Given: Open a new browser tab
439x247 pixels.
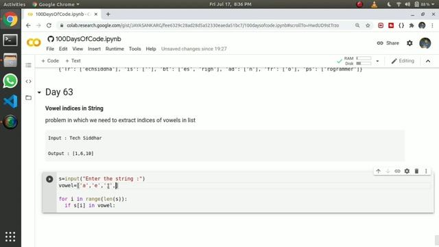Looking at the screenshot, I should 108,14.
